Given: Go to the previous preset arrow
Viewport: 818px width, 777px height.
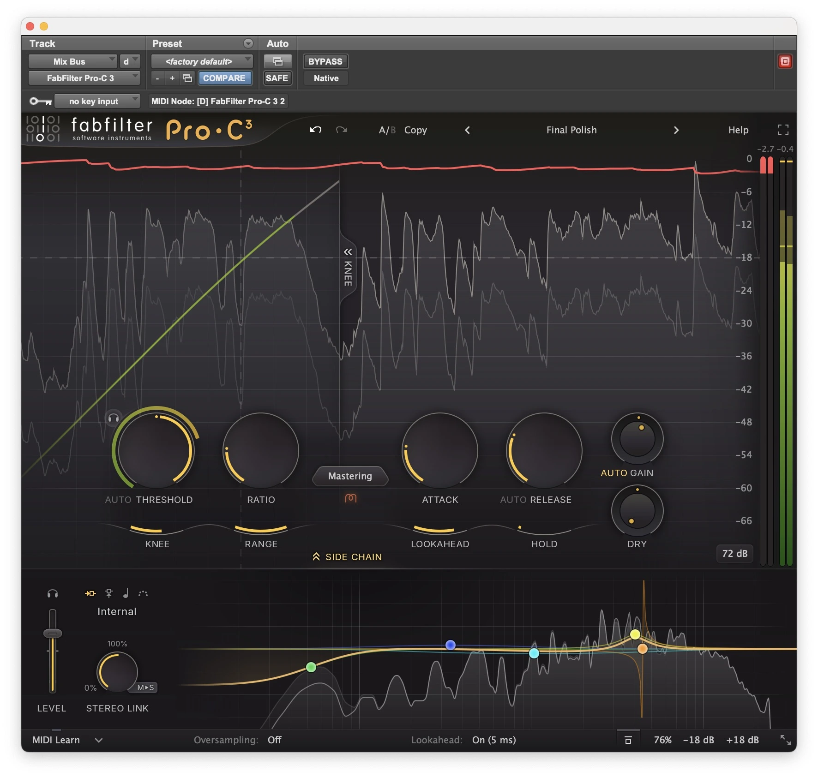Looking at the screenshot, I should (x=467, y=130).
